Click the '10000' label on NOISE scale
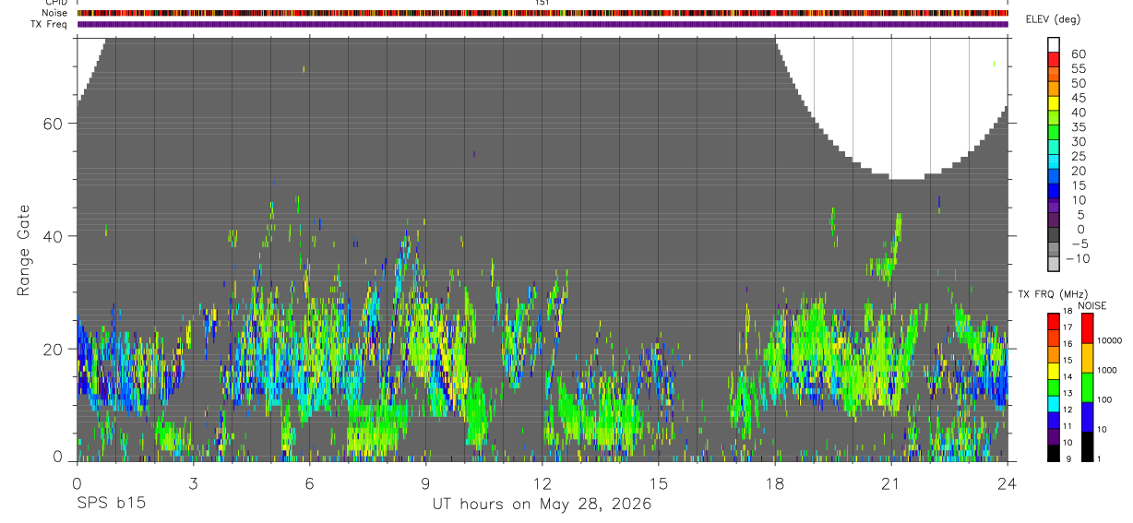 tap(1110, 340)
